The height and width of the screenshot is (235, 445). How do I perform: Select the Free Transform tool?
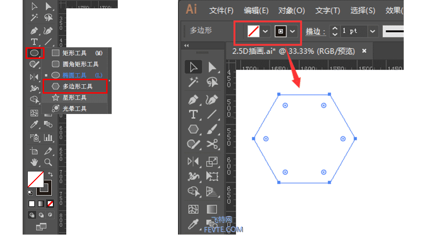[212, 177]
